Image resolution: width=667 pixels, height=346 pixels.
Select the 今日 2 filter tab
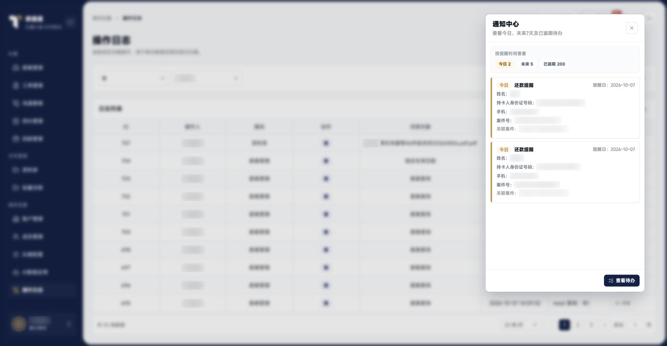505,64
